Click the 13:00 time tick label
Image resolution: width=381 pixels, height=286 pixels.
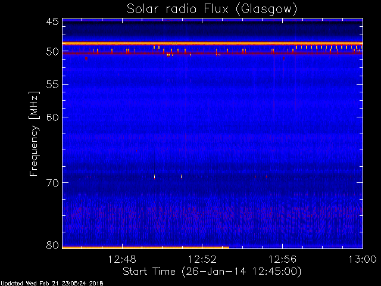click(363, 259)
